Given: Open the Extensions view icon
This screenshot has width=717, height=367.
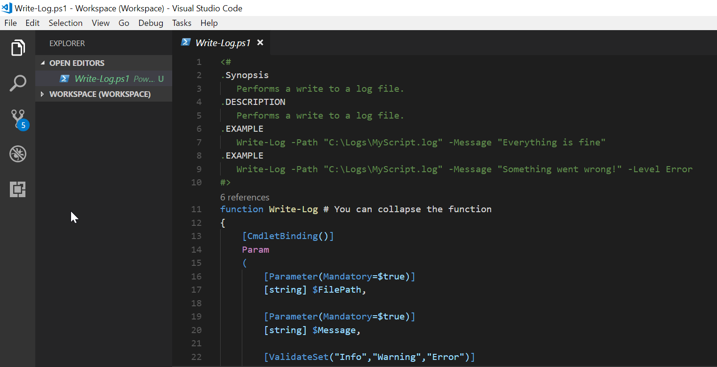Looking at the screenshot, I should pos(17,189).
